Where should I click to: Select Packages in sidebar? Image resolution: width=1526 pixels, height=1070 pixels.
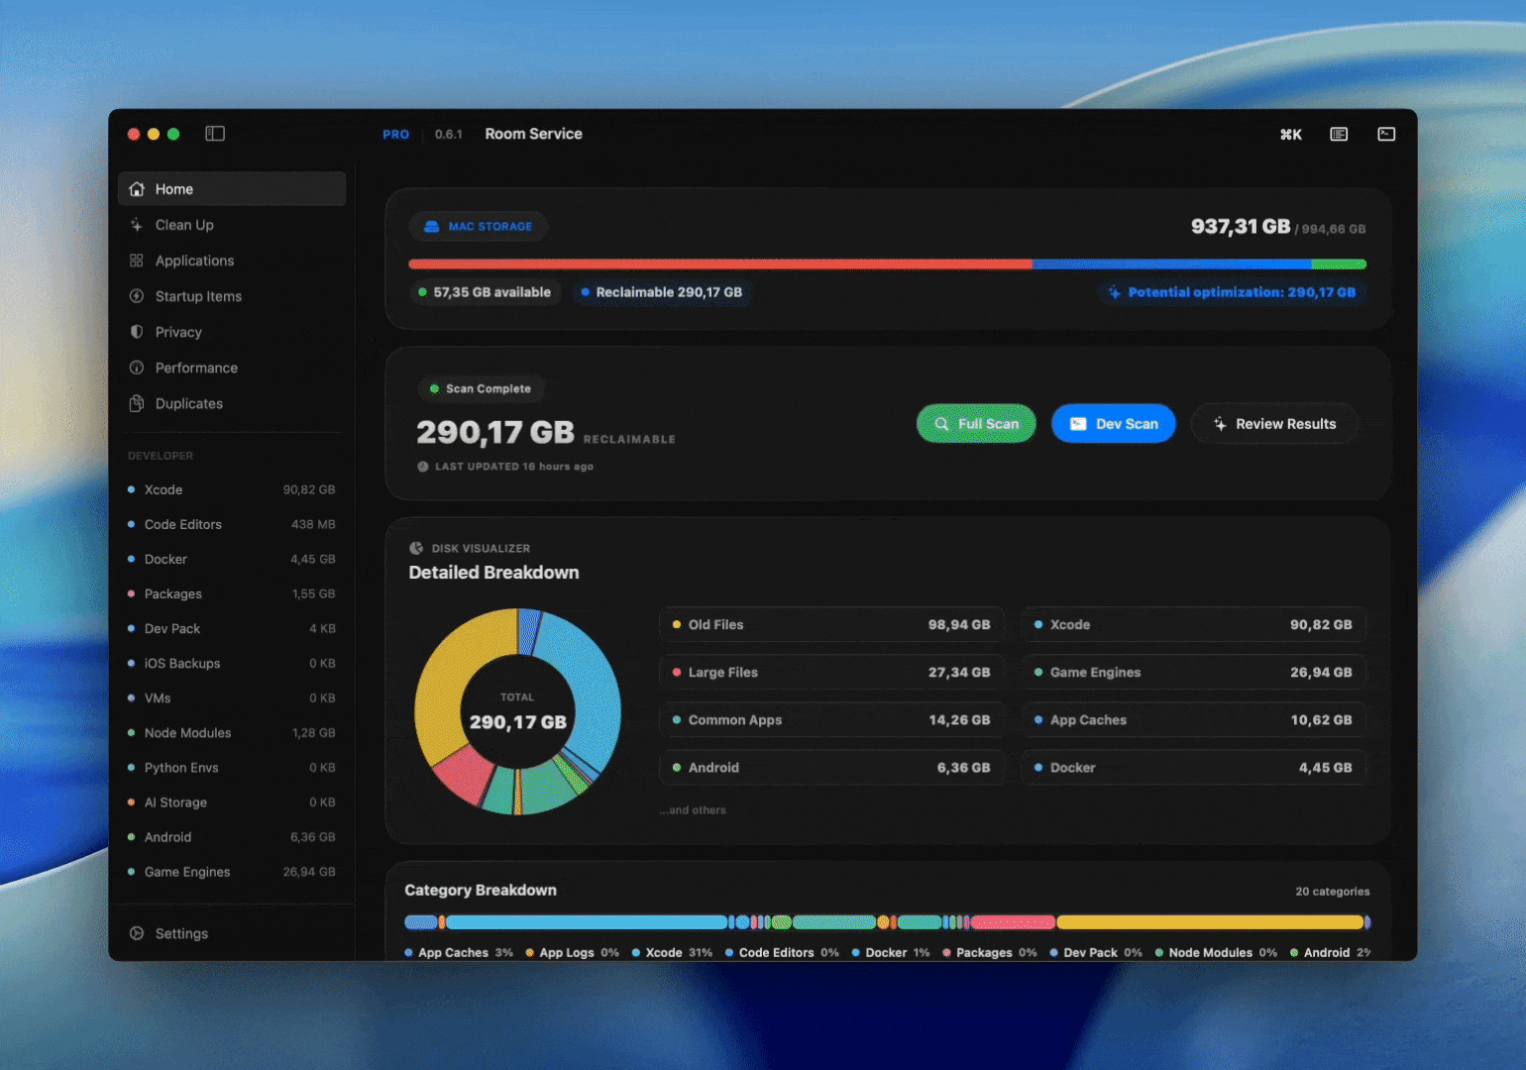232,593
